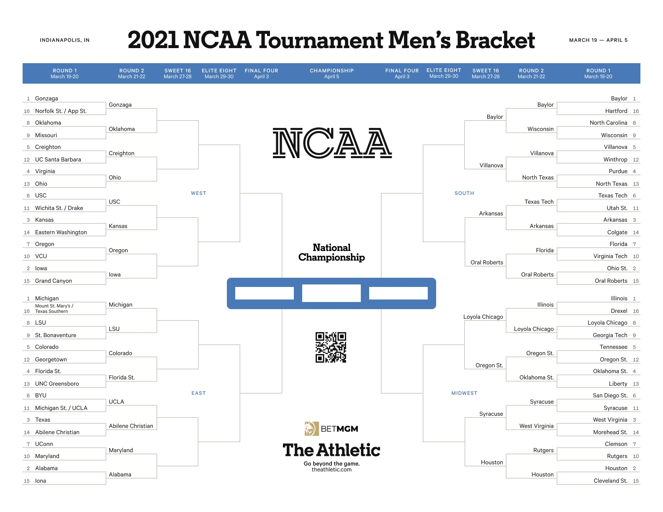Click the left Sweet 16 column header

tap(177, 74)
